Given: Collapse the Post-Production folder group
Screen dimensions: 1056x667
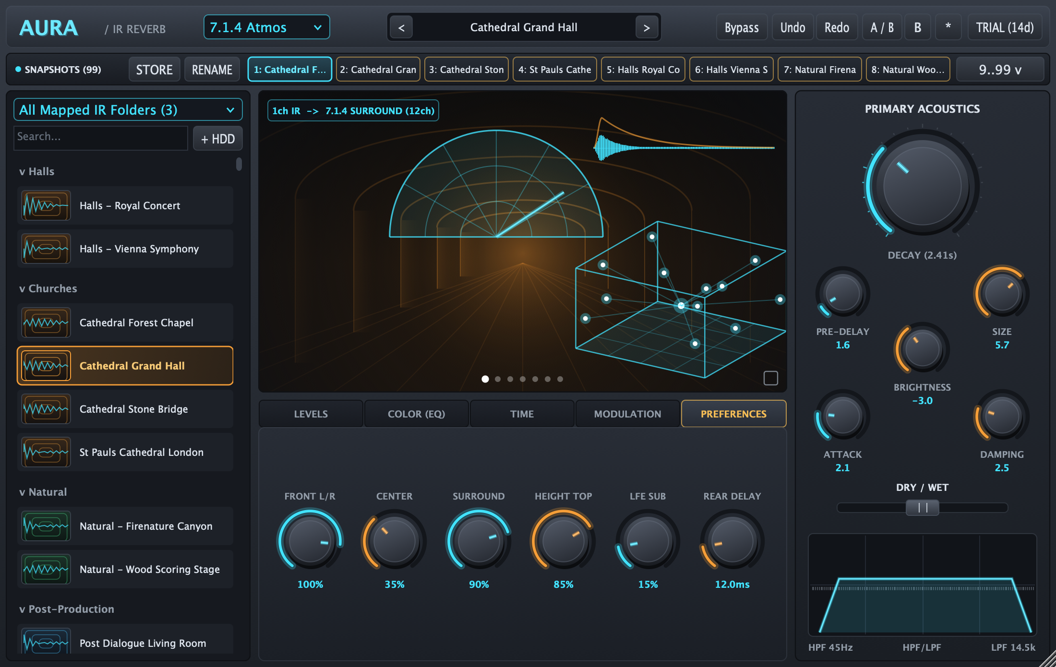Looking at the screenshot, I should (67, 609).
